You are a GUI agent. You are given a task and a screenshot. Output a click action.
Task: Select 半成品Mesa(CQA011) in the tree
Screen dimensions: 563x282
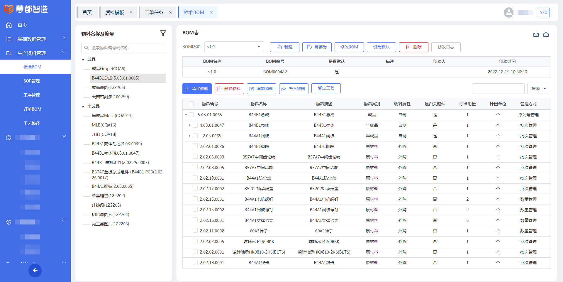point(112,116)
